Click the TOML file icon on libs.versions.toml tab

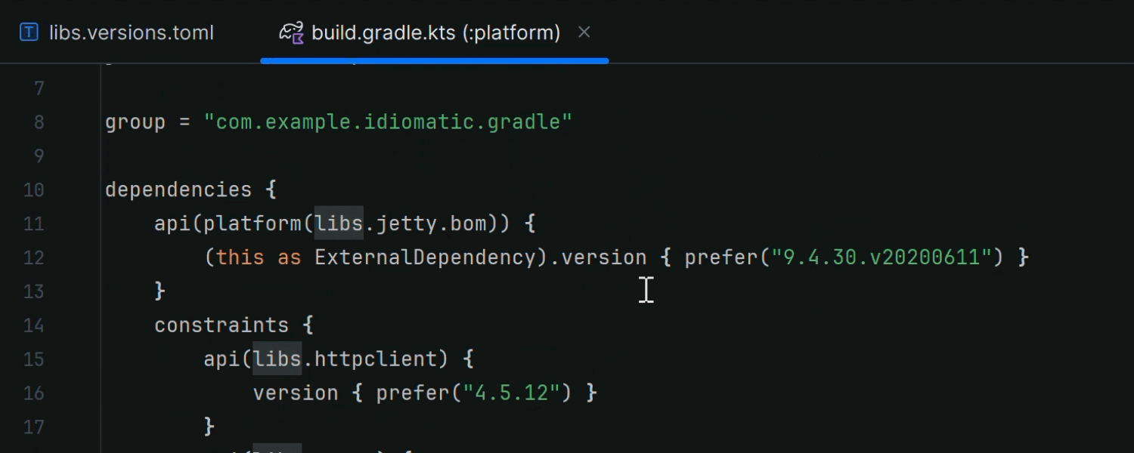[x=29, y=32]
